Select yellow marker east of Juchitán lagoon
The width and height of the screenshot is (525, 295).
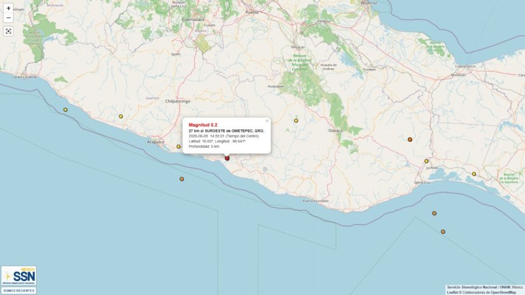[x=474, y=174]
